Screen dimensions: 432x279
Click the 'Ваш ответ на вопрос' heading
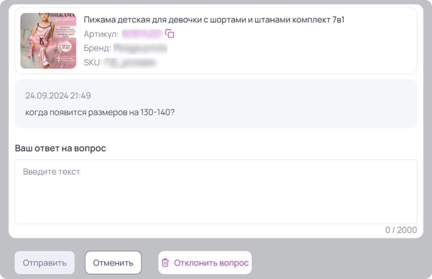pos(60,148)
